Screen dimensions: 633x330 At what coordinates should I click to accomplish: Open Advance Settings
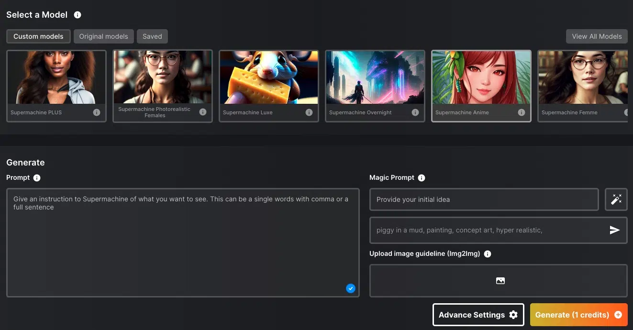478,315
